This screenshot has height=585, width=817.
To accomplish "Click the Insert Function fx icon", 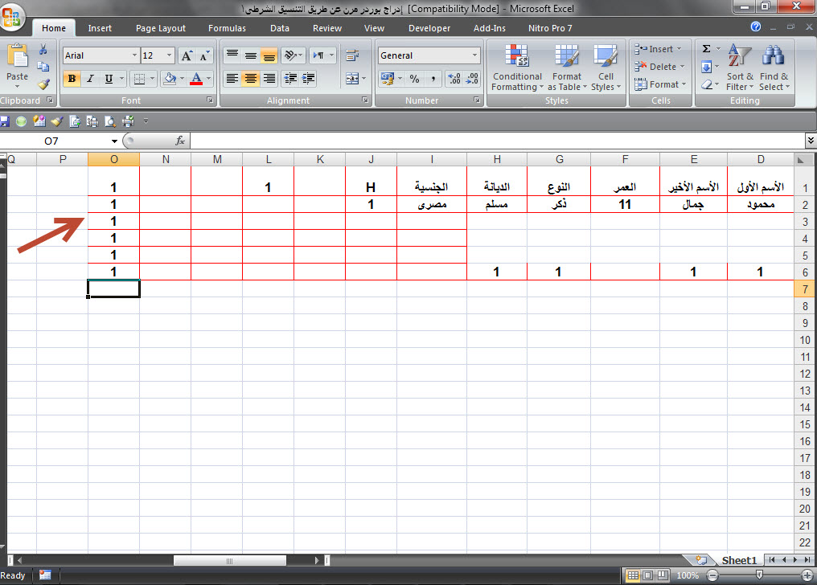I will point(180,141).
